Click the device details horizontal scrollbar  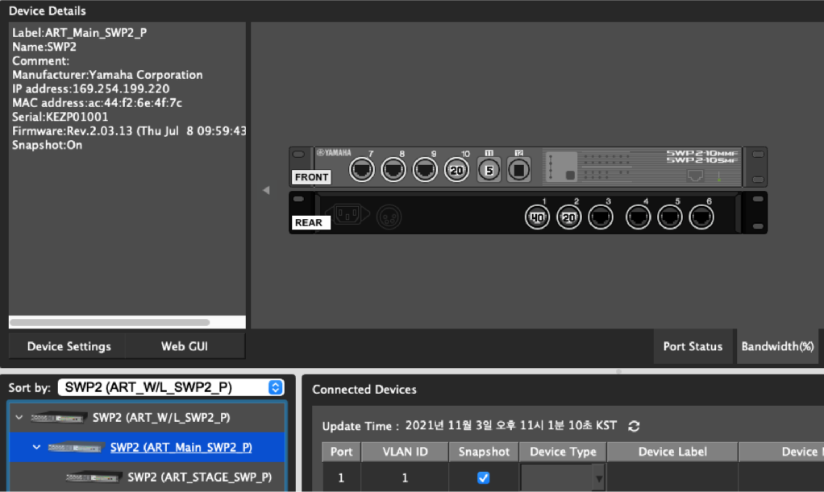[x=110, y=322]
